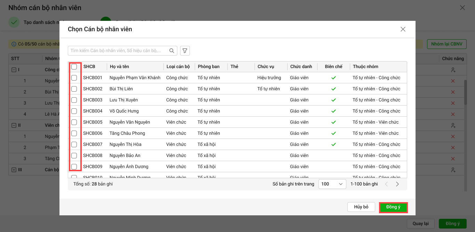Click add-person icon for Viên chức group
Viewport: 475px width, 232px height.
click(x=453, y=125)
